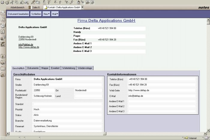
Task: Click the key icon in status bar
Action: tap(186, 138)
